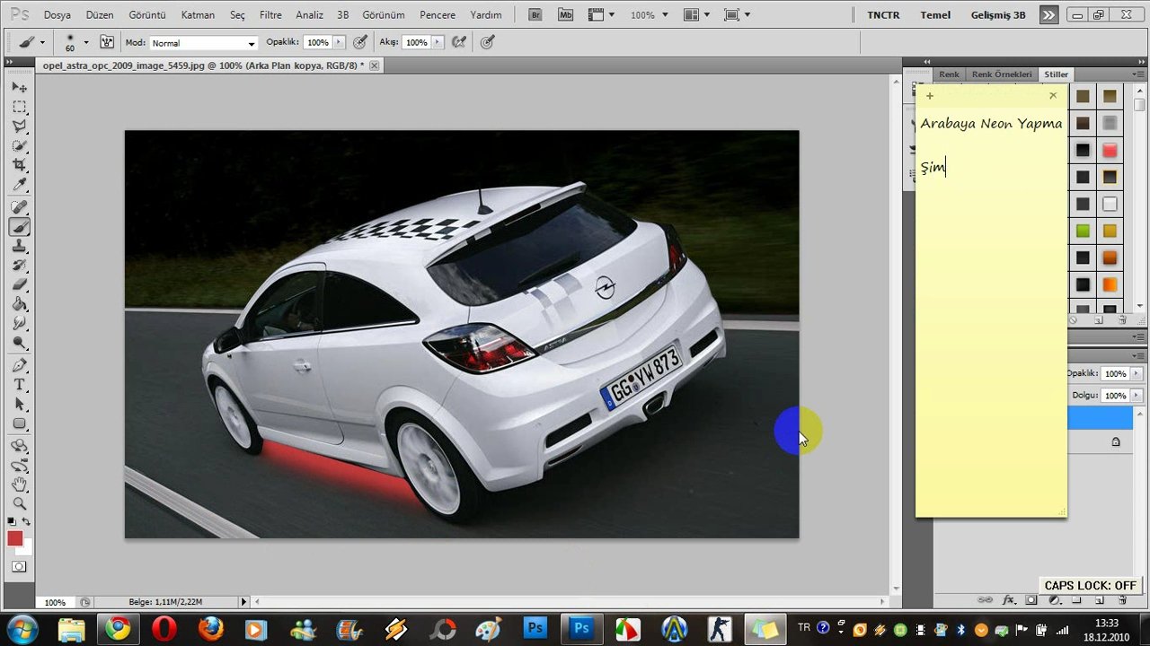Open the Filtre menu
The width and height of the screenshot is (1150, 646).
270,15
